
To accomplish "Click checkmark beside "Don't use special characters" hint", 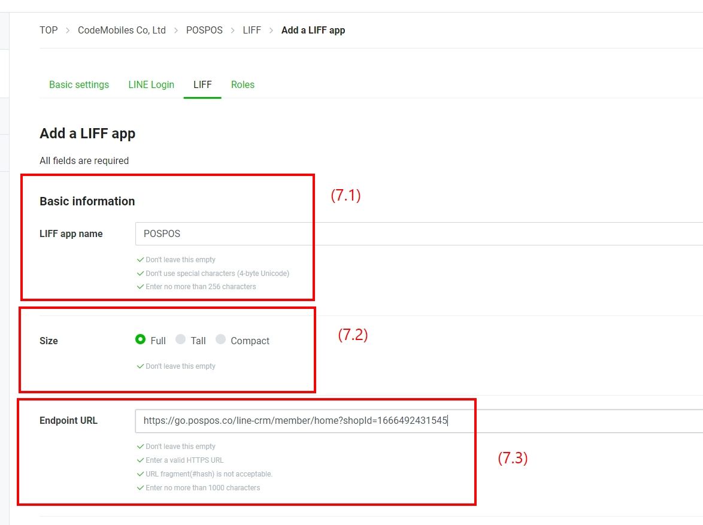I will (x=140, y=274).
